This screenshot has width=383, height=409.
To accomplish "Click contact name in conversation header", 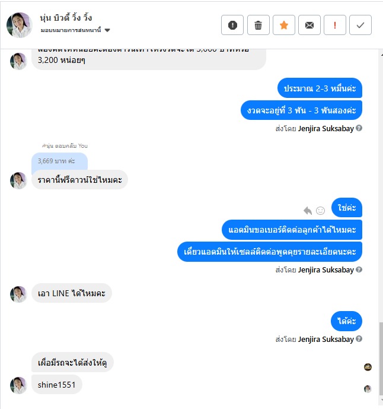I will click(x=66, y=18).
